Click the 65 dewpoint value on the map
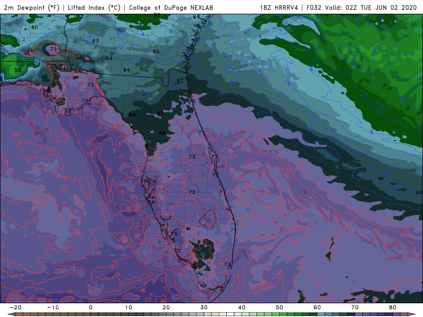The width and height of the screenshot is (423, 317). click(x=156, y=51)
